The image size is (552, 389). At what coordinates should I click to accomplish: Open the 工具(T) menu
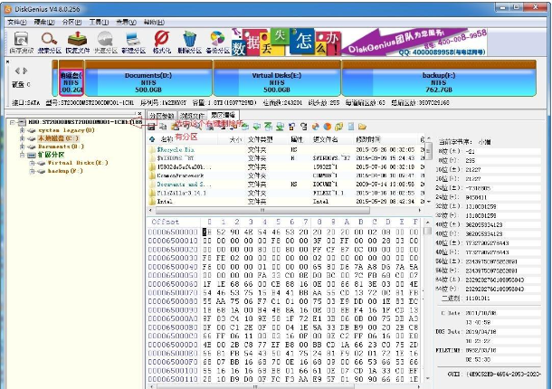(99, 23)
